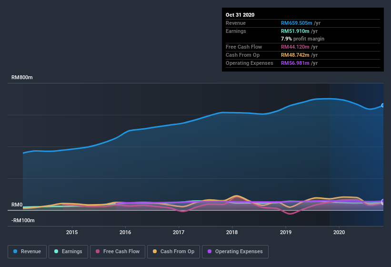391x267 pixels.
Task: Click the 2015 x-axis label
Action: (72, 233)
